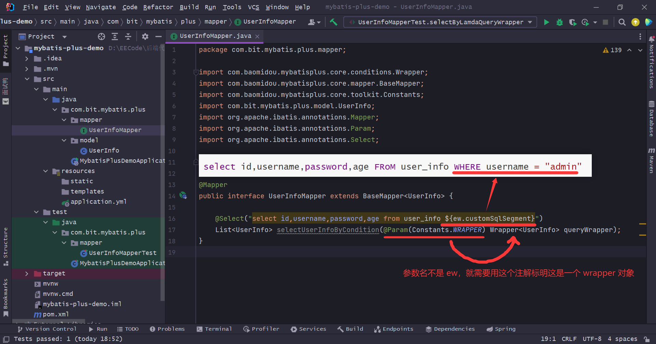The image size is (656, 344).
Task: Open Project view mode dropdown
Action: point(65,37)
